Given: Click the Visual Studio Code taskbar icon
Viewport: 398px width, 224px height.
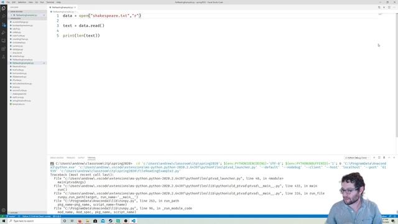Looking at the screenshot, I should coord(133,221).
